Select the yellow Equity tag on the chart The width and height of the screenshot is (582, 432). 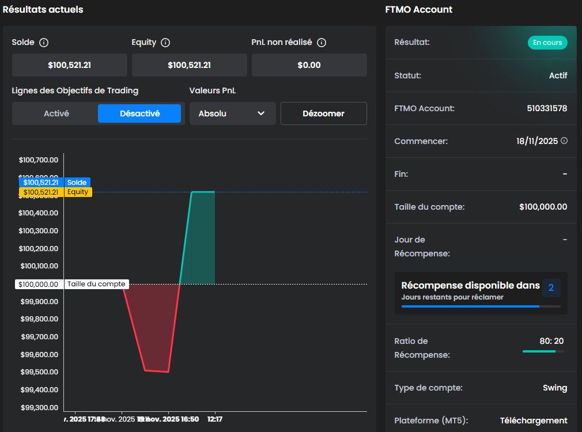pos(55,192)
